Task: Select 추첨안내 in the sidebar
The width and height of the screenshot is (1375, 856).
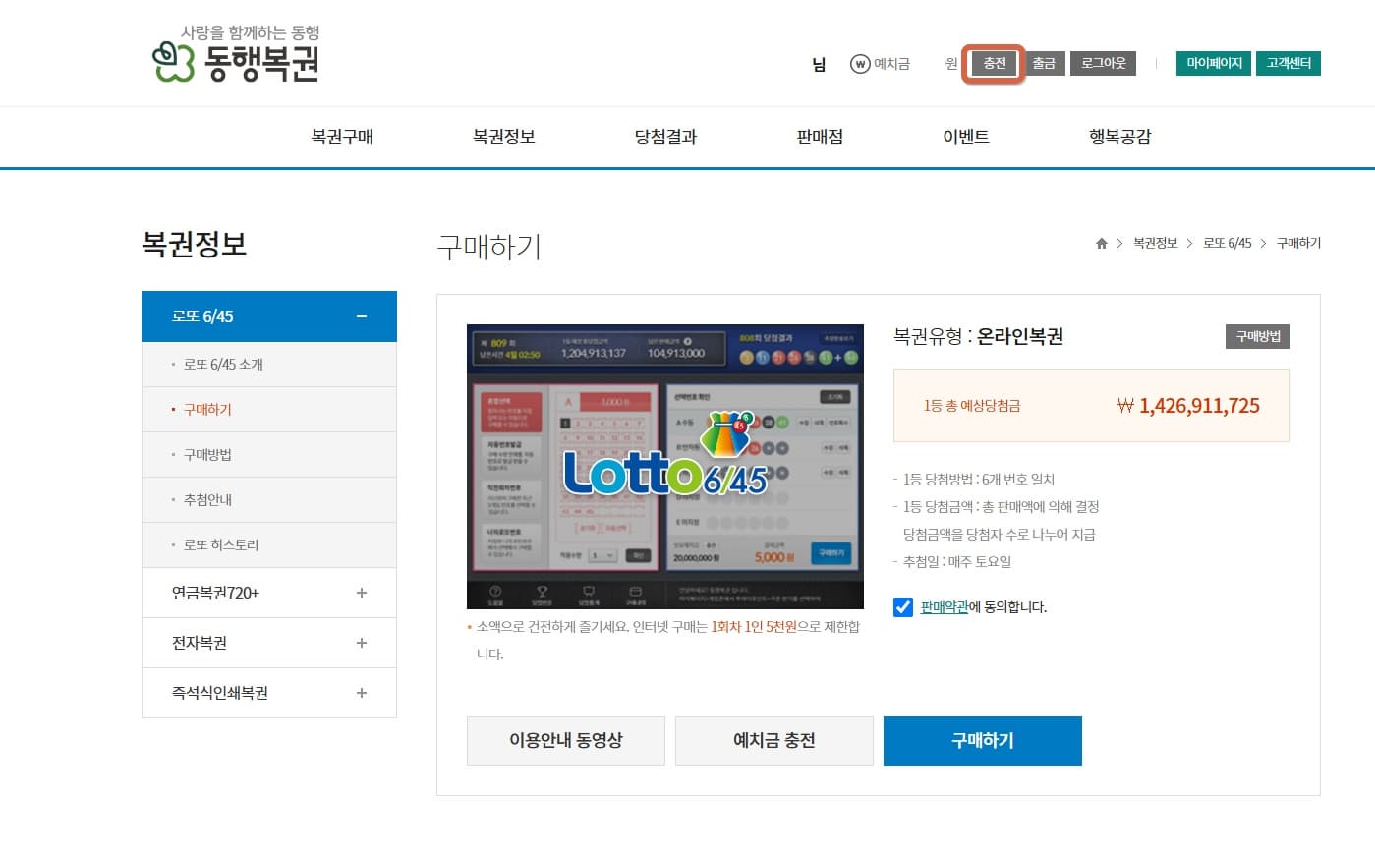Action: click(x=209, y=499)
